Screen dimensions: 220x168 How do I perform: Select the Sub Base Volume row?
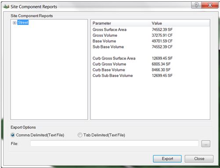pyautogui.click(x=150, y=47)
